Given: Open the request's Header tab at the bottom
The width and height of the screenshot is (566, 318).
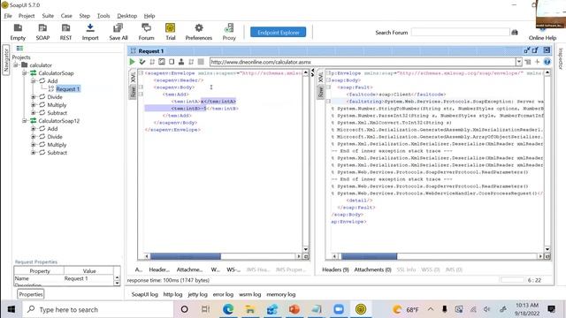Looking at the screenshot, I should [x=159, y=269].
